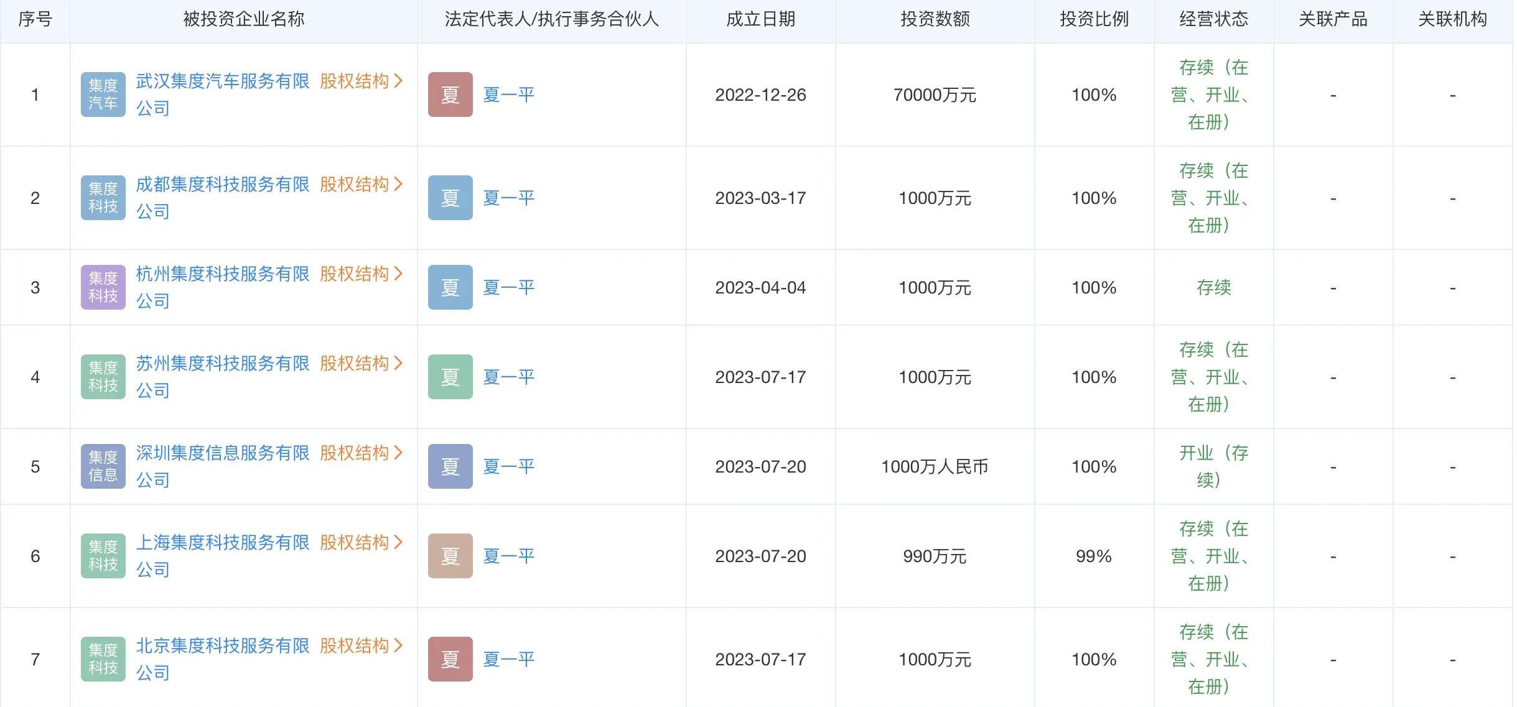Click the 夏 avatar in row 3

[x=450, y=287]
